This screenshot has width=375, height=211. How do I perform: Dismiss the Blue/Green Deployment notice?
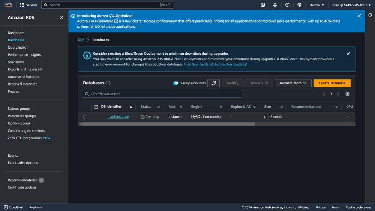click(x=348, y=54)
